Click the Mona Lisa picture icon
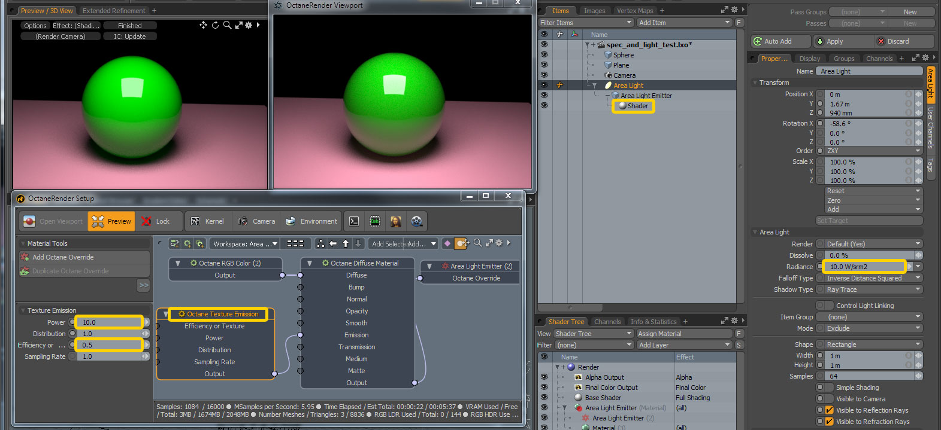Image resolution: width=941 pixels, height=430 pixels. (395, 221)
